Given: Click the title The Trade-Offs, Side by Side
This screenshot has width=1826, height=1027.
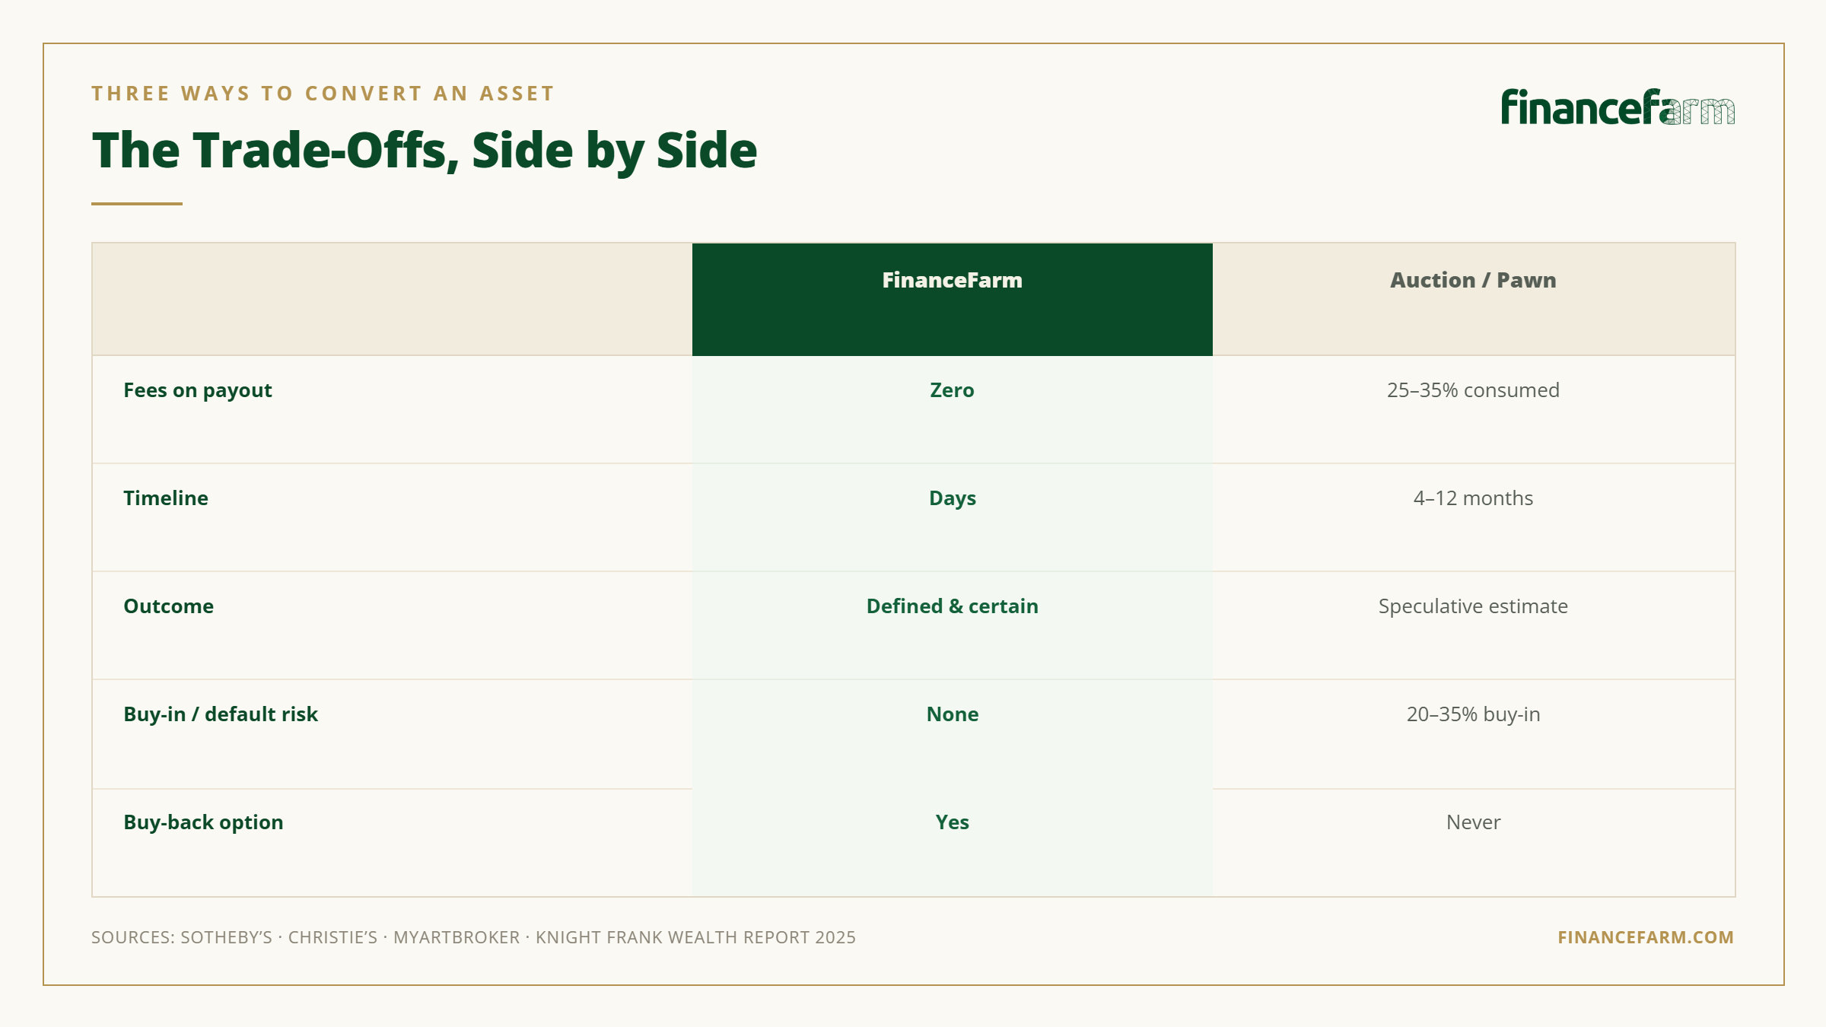Looking at the screenshot, I should 425,151.
